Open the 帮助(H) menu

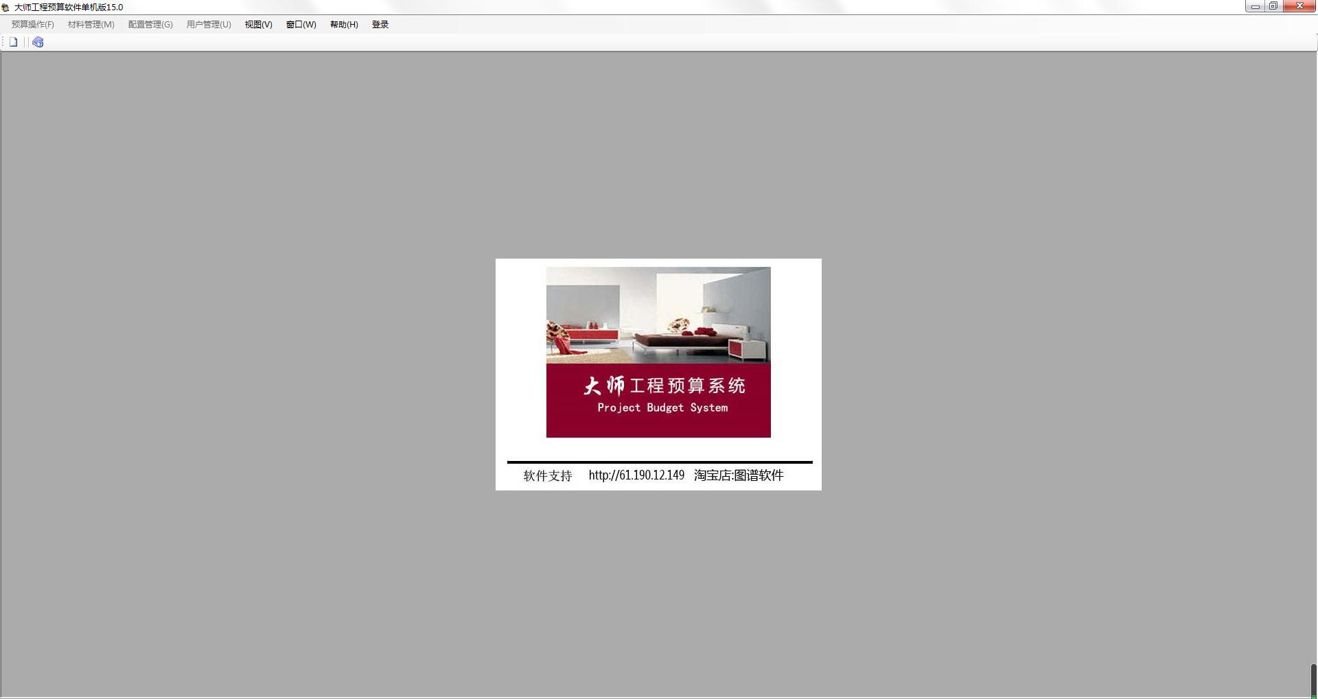[344, 25]
